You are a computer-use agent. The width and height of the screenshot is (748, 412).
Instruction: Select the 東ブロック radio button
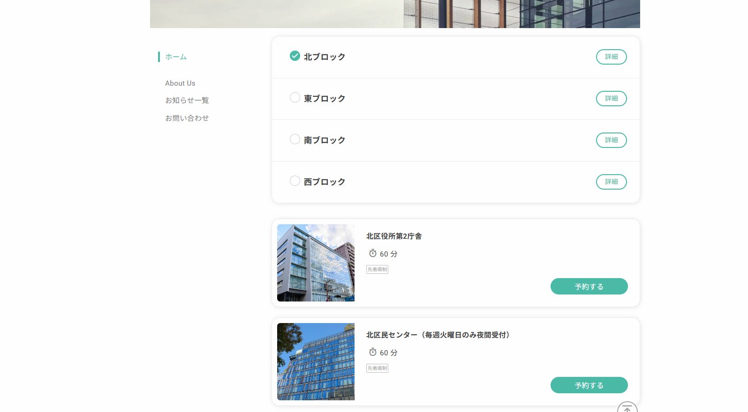click(x=295, y=98)
